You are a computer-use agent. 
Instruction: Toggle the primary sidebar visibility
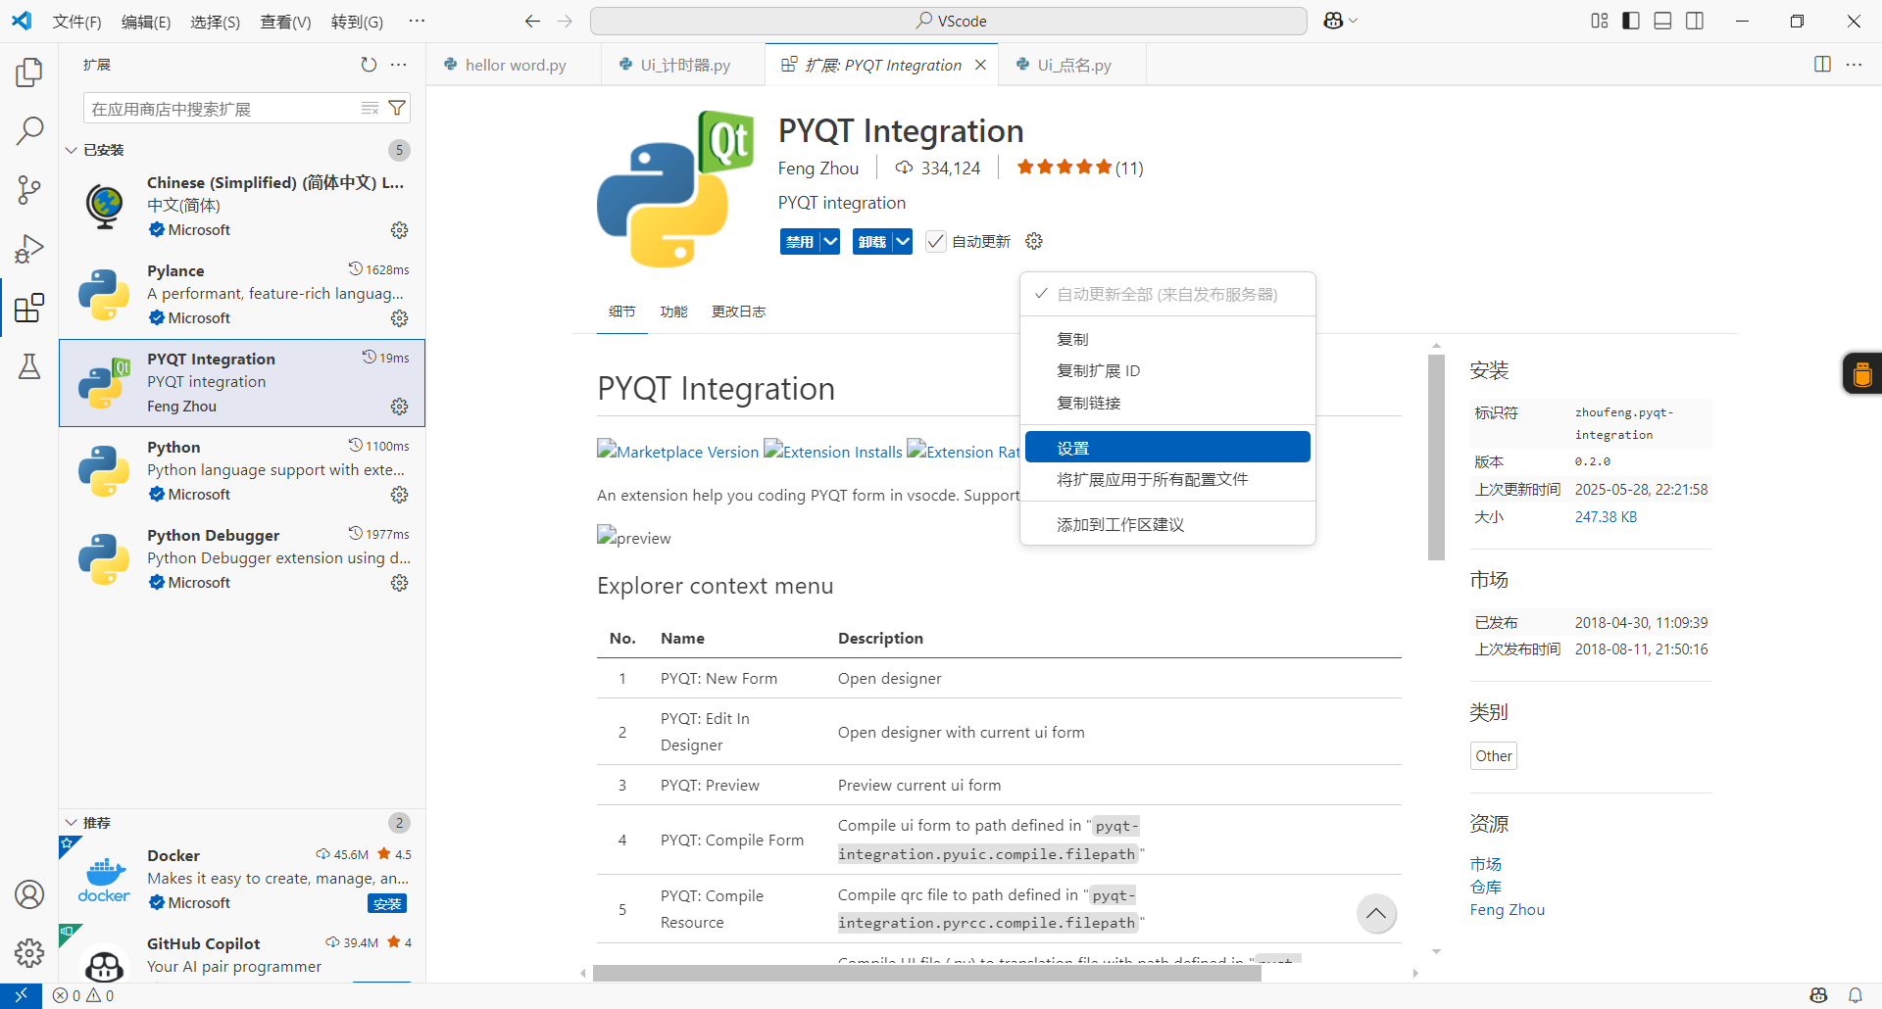click(x=1630, y=20)
